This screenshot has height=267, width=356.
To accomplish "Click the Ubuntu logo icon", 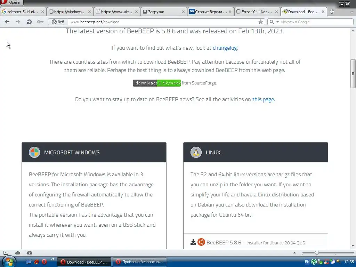I will click(201, 242).
